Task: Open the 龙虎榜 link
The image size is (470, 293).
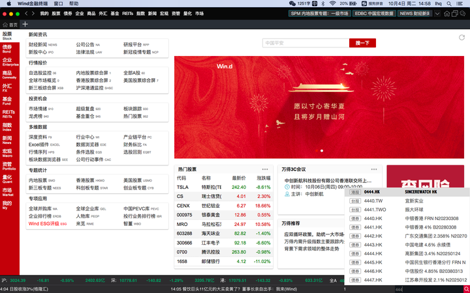Action: [x=39, y=117]
